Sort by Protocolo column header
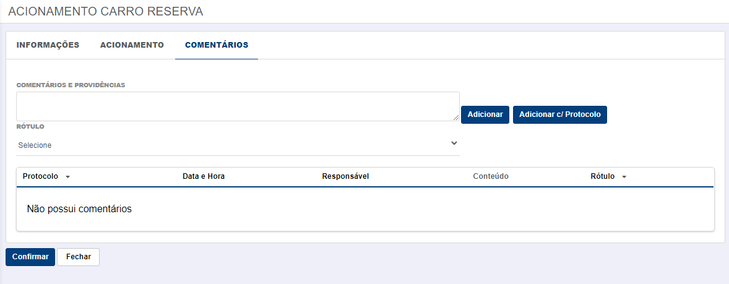Image resolution: width=729 pixels, height=284 pixels. coord(40,176)
